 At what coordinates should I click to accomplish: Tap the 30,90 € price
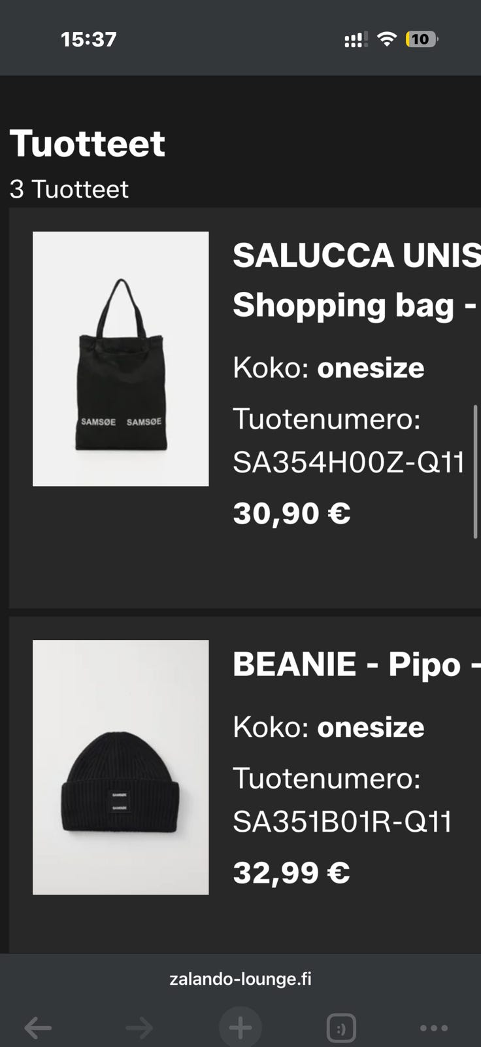[x=291, y=514]
